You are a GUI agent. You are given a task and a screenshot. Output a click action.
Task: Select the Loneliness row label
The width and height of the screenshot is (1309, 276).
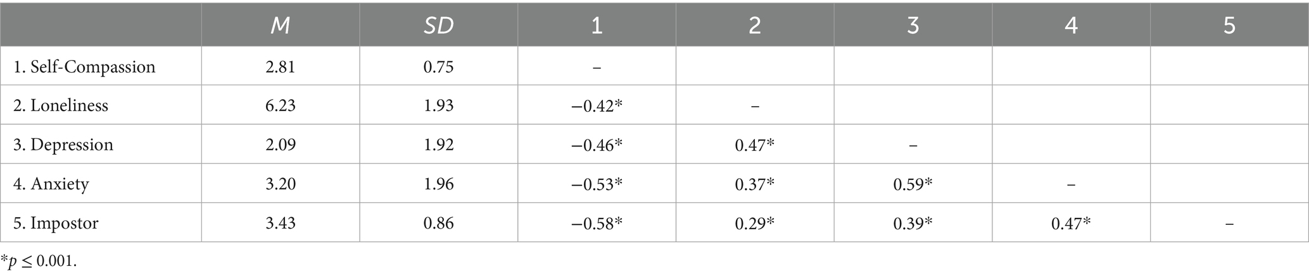61,105
